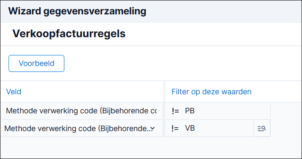Click the blank filter cell space right of PB
The width and height of the screenshot is (302, 159).
coord(232,111)
